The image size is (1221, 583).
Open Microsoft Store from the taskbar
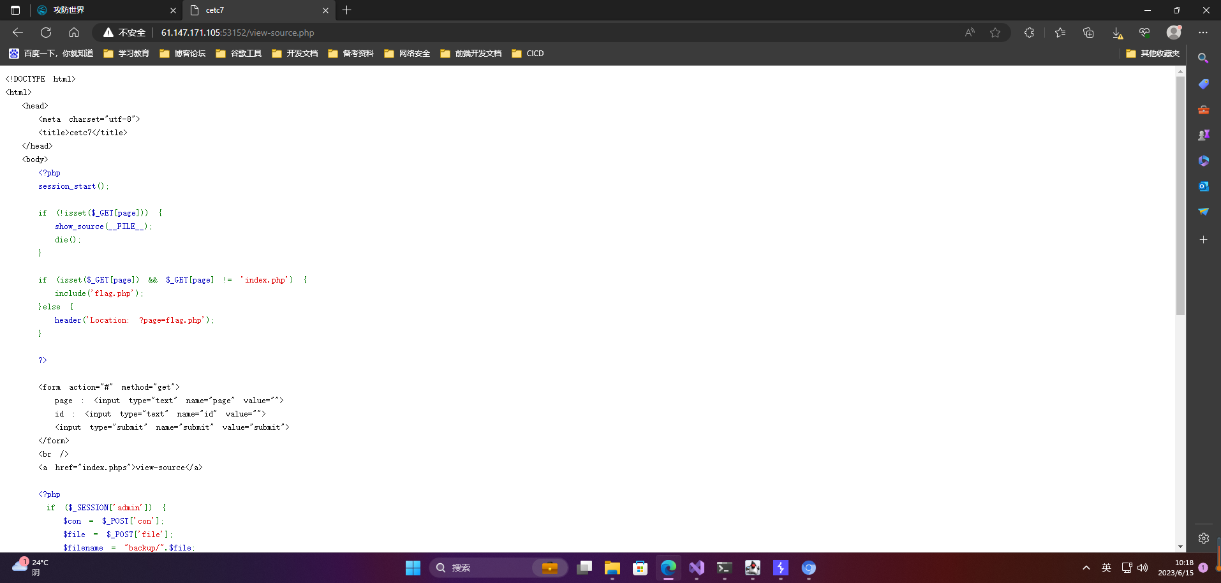(x=640, y=568)
